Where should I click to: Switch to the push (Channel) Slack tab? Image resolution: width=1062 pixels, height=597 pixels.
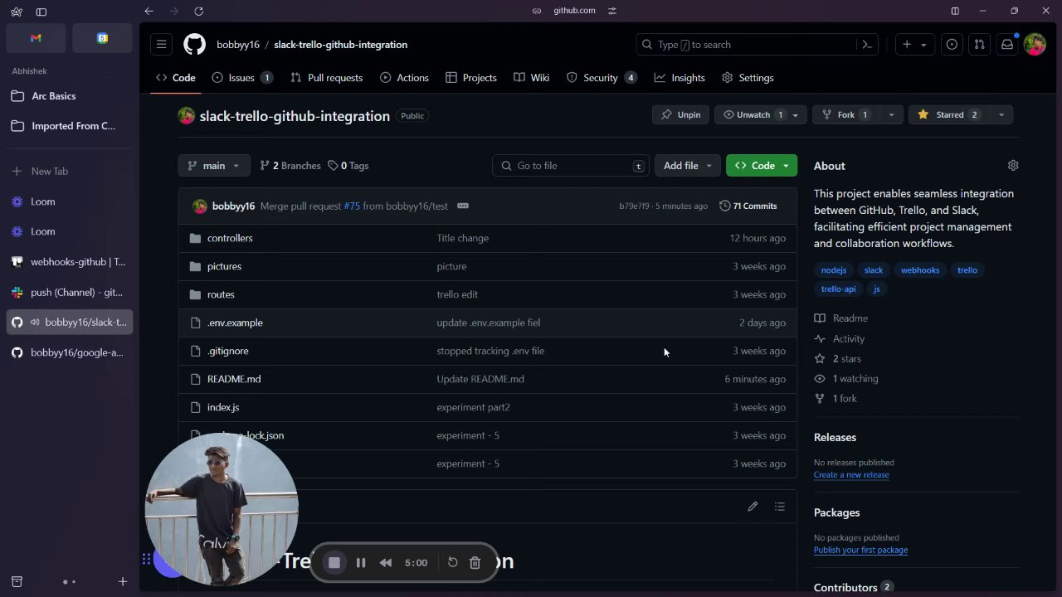(x=70, y=292)
